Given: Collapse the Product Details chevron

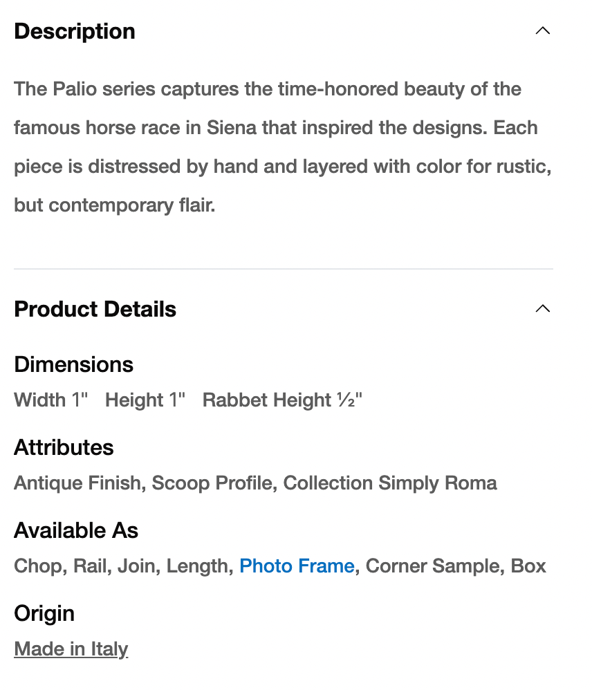Looking at the screenshot, I should [x=543, y=309].
